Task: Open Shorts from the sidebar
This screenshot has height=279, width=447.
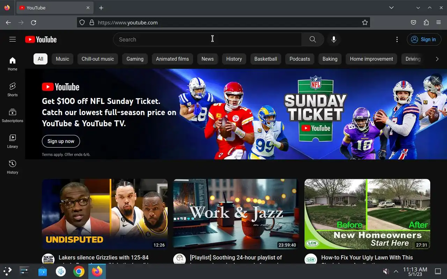Action: 13,90
